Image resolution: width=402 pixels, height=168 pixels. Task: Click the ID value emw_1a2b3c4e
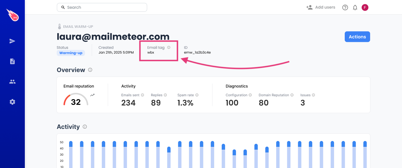point(197,52)
